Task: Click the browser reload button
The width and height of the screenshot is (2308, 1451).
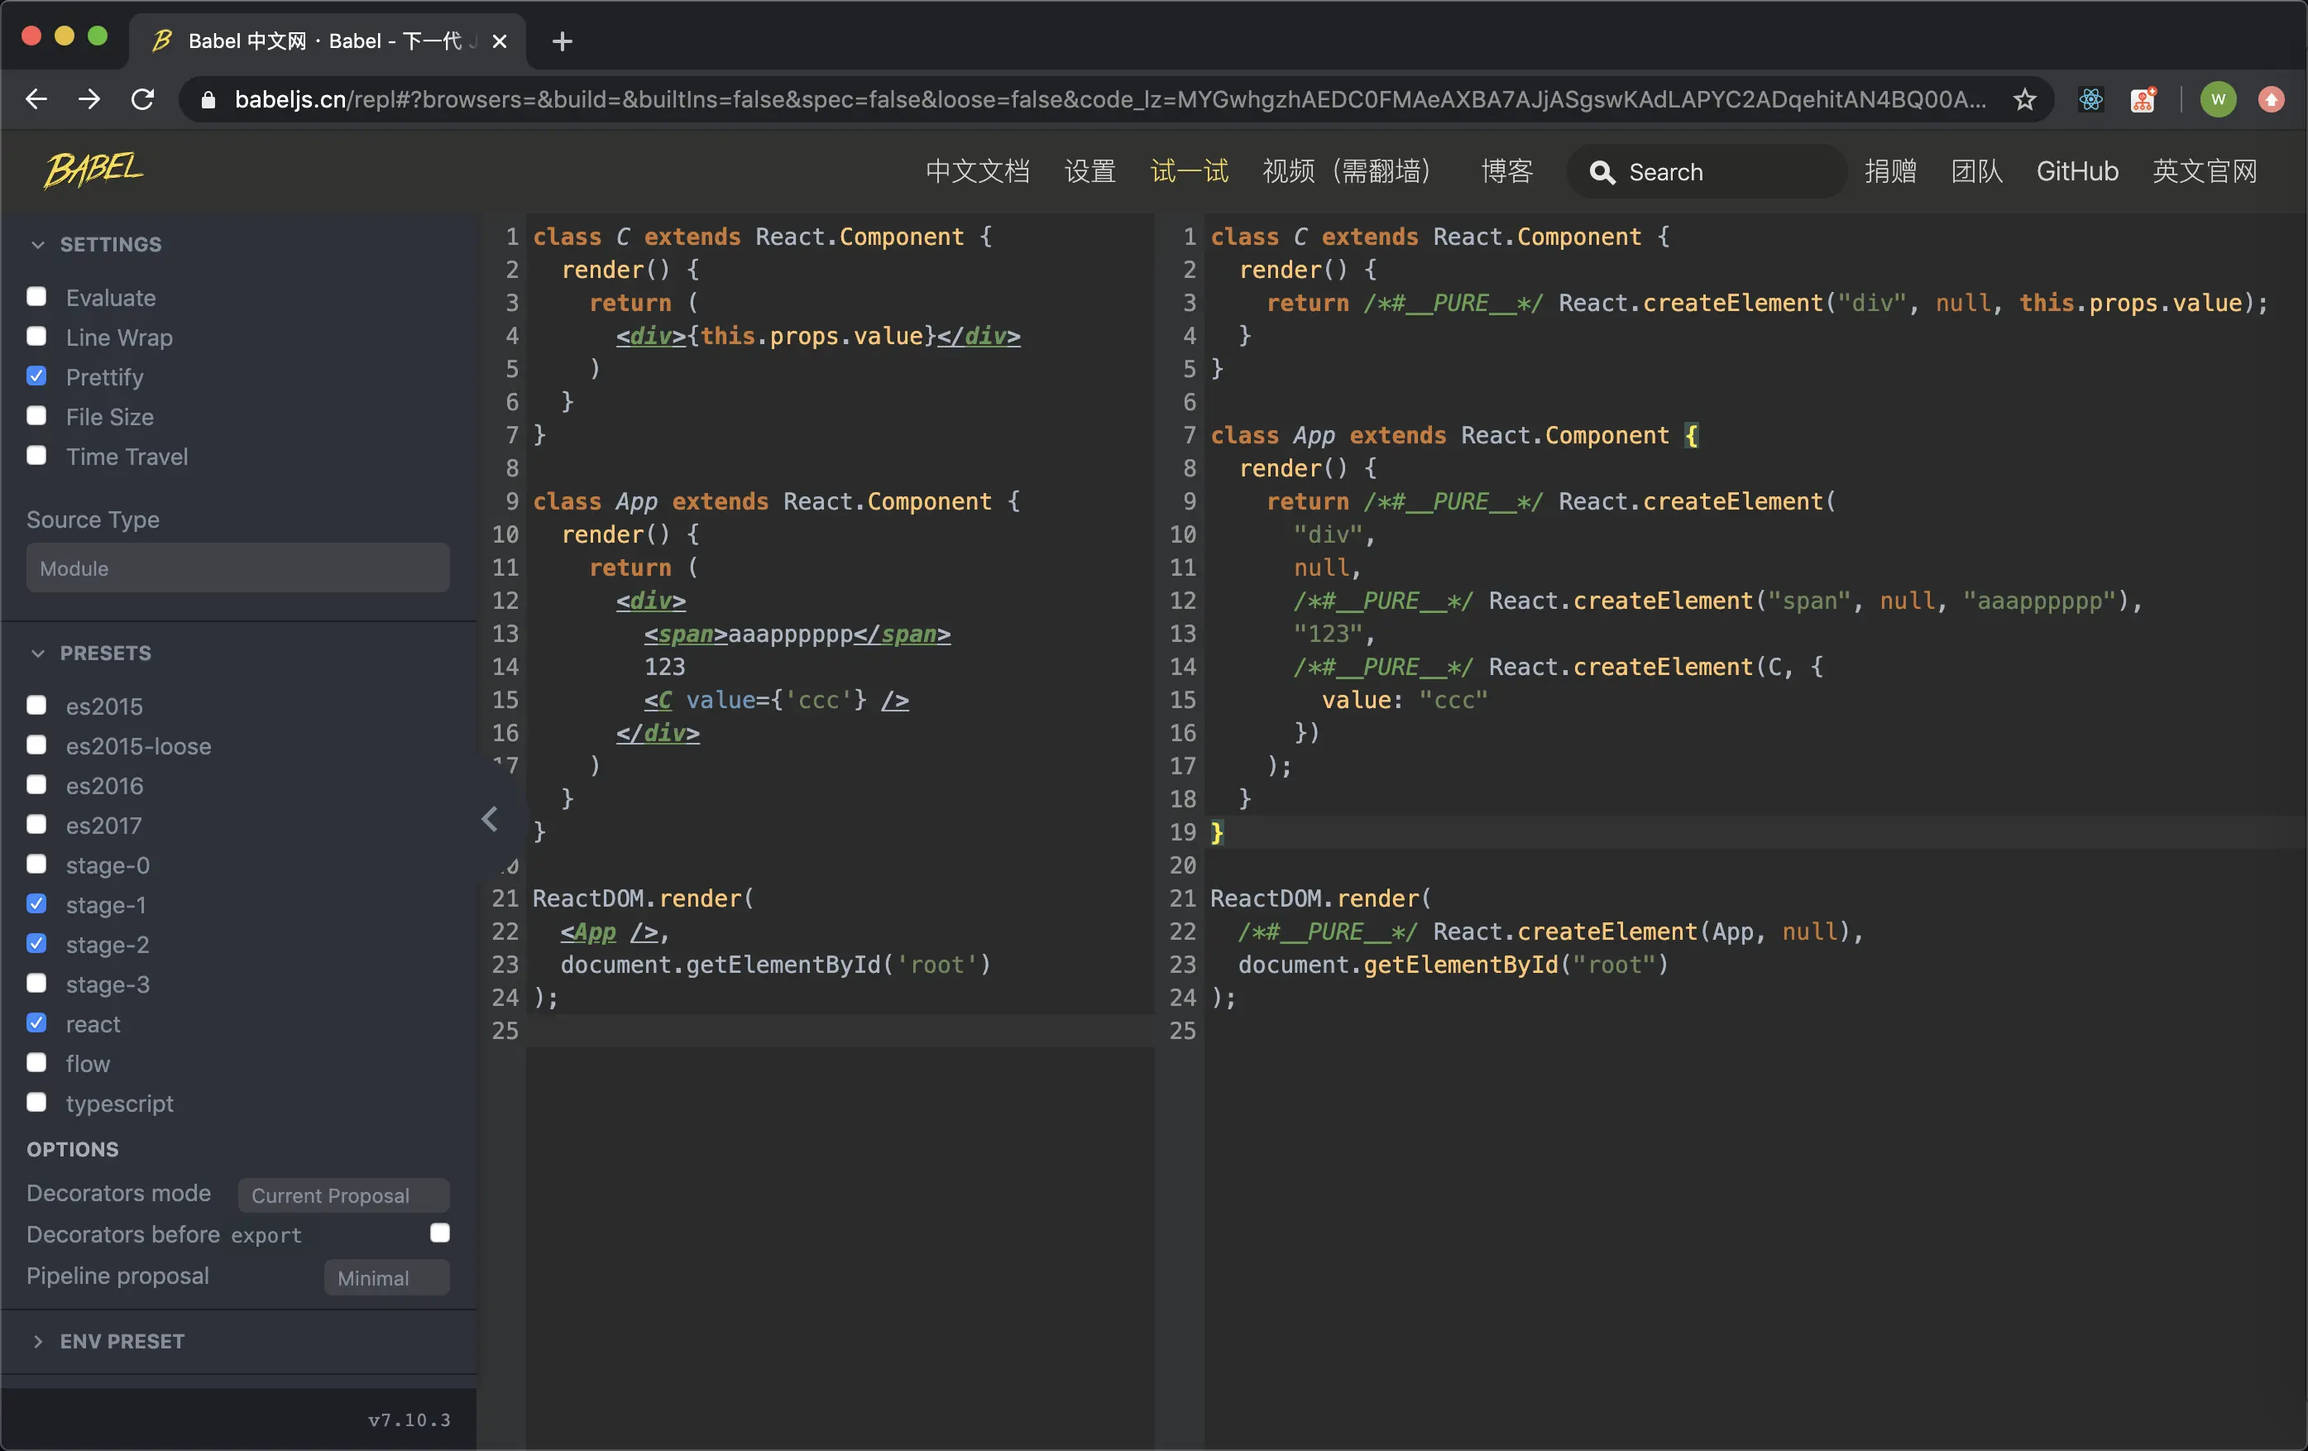Action: [x=143, y=98]
